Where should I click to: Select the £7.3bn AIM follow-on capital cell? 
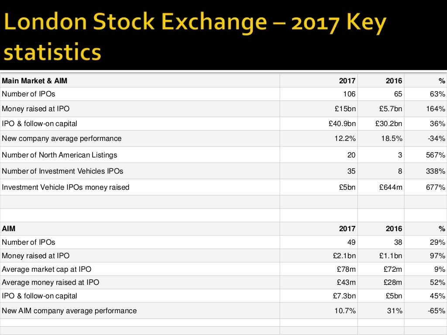319,296
